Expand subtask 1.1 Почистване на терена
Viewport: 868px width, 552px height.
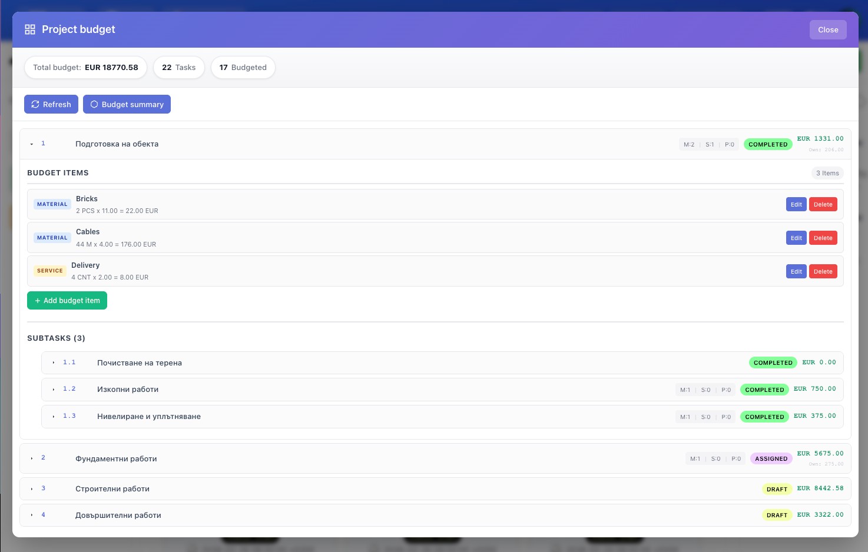click(x=54, y=363)
